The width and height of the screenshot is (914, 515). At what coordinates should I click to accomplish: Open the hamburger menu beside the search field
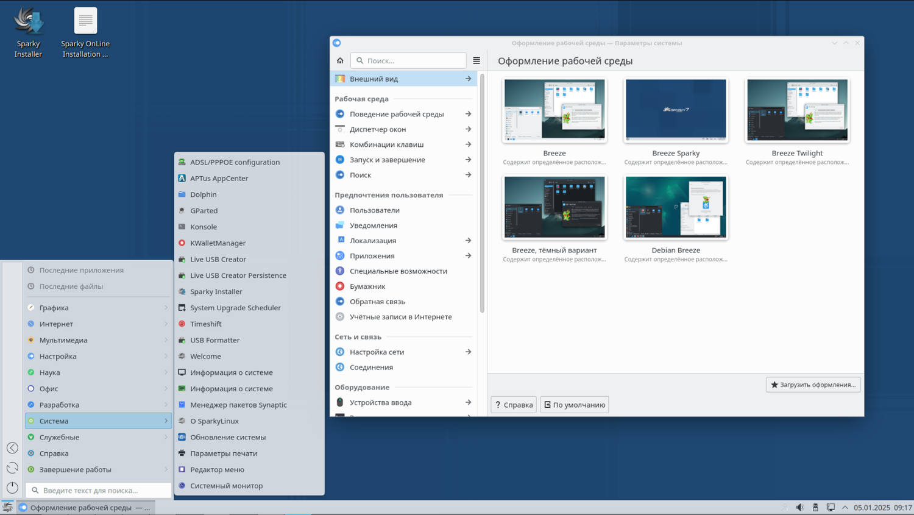click(476, 60)
